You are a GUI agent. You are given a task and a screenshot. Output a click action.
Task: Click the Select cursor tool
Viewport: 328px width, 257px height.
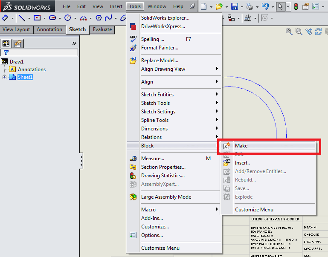(281, 7)
